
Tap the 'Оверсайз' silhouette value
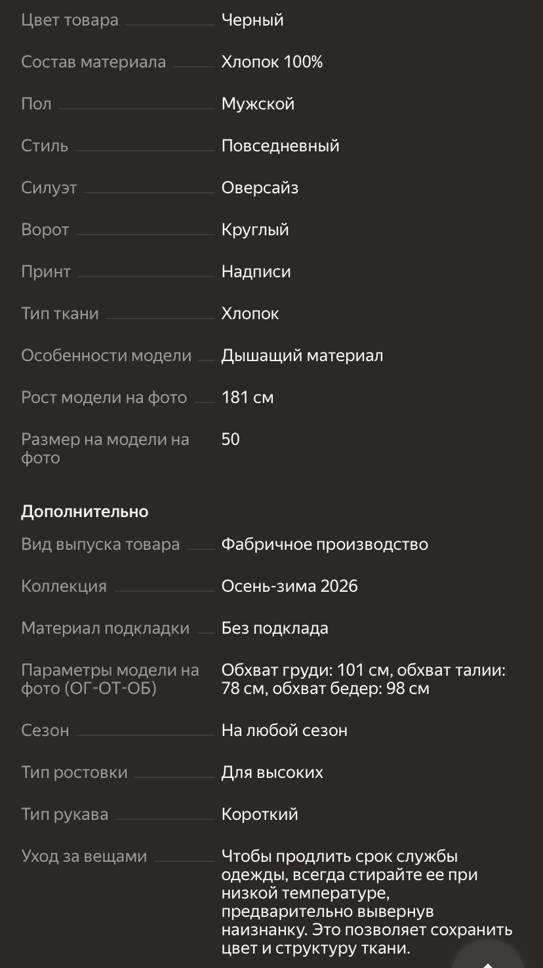pos(260,187)
